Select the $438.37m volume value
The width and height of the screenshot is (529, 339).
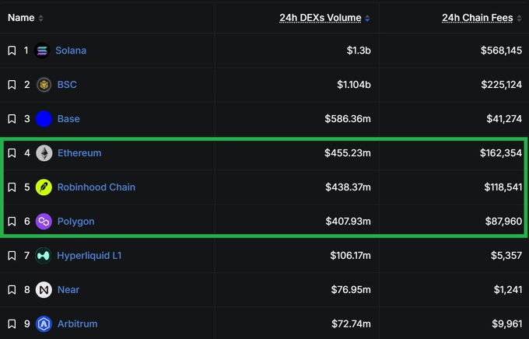(x=349, y=187)
